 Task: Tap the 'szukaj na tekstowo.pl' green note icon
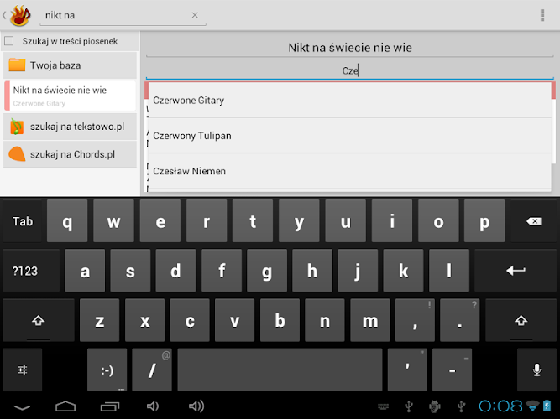click(x=17, y=127)
